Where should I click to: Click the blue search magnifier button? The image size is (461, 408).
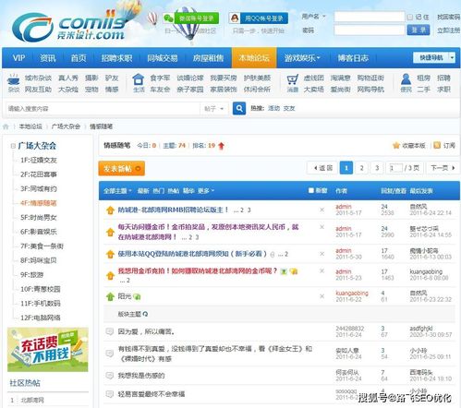pyautogui.click(x=239, y=108)
